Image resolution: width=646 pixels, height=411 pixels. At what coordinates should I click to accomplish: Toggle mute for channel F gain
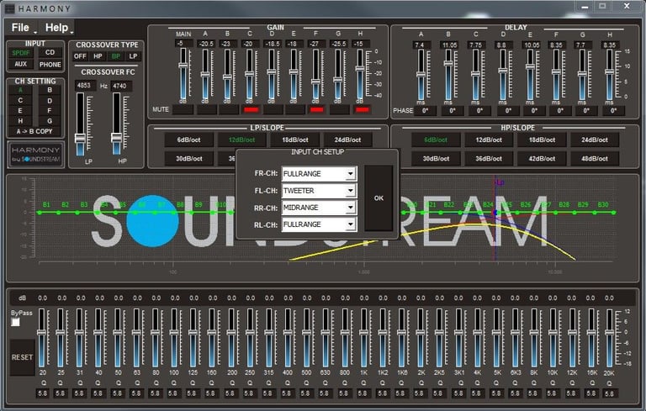click(317, 109)
